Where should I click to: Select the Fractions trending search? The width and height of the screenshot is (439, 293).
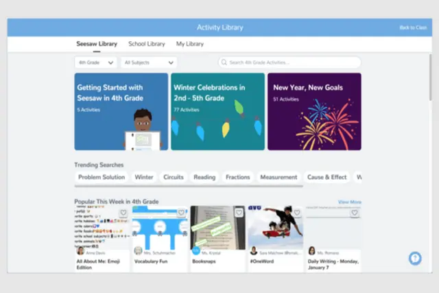click(238, 177)
